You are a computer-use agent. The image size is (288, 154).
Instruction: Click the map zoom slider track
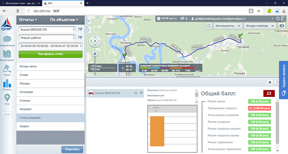coord(95,66)
